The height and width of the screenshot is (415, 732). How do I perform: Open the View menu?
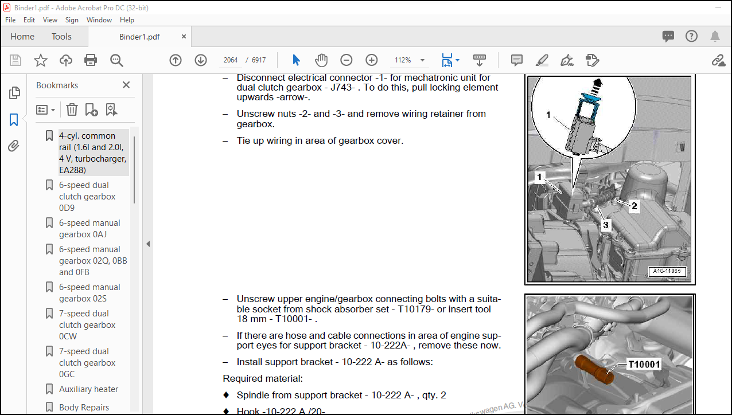50,19
